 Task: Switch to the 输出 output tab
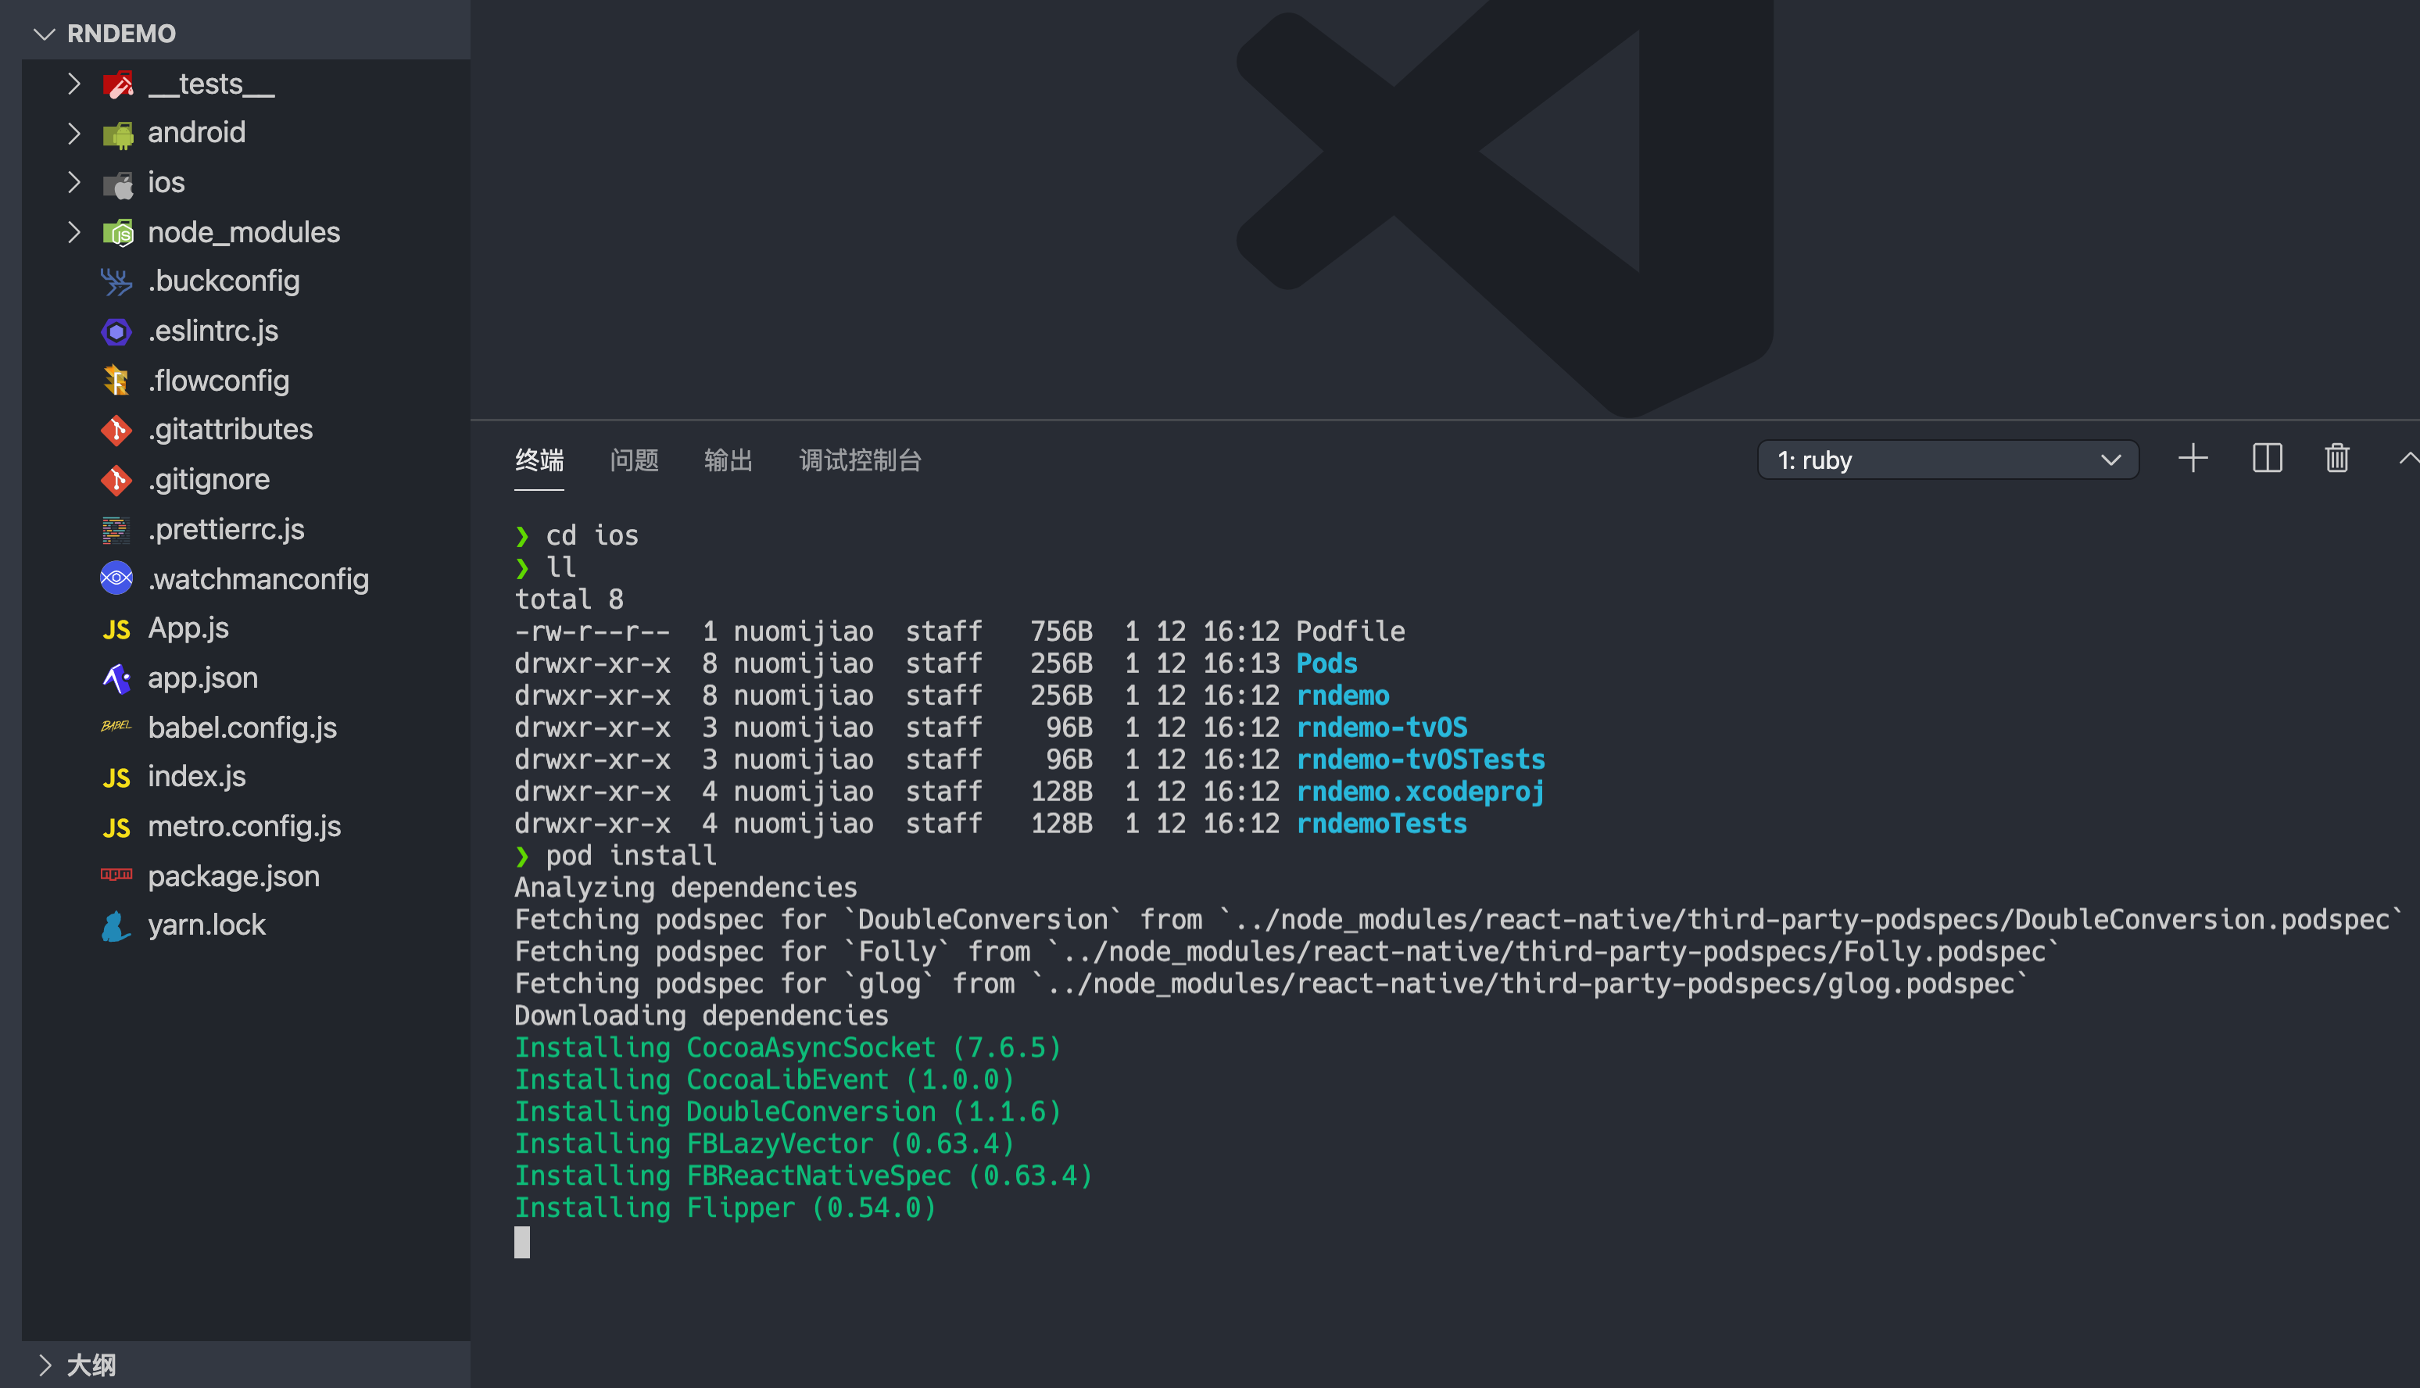click(x=729, y=460)
